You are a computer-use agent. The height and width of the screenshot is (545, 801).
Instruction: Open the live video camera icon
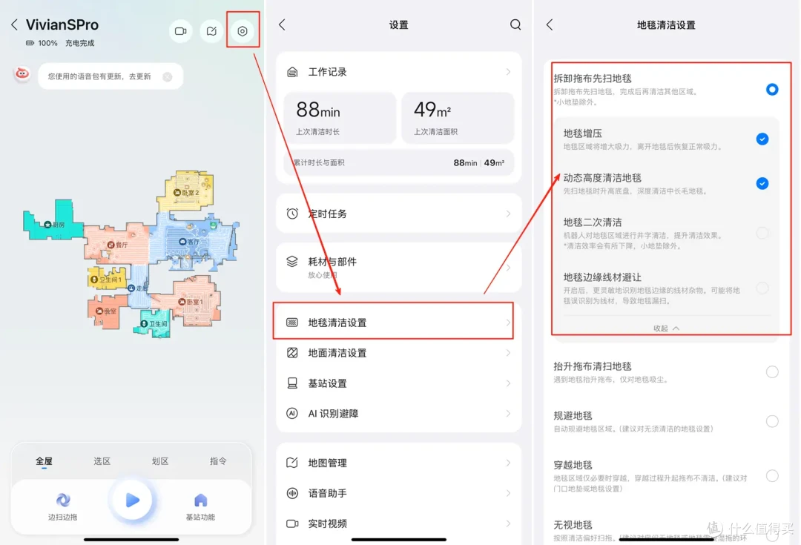pos(181,31)
